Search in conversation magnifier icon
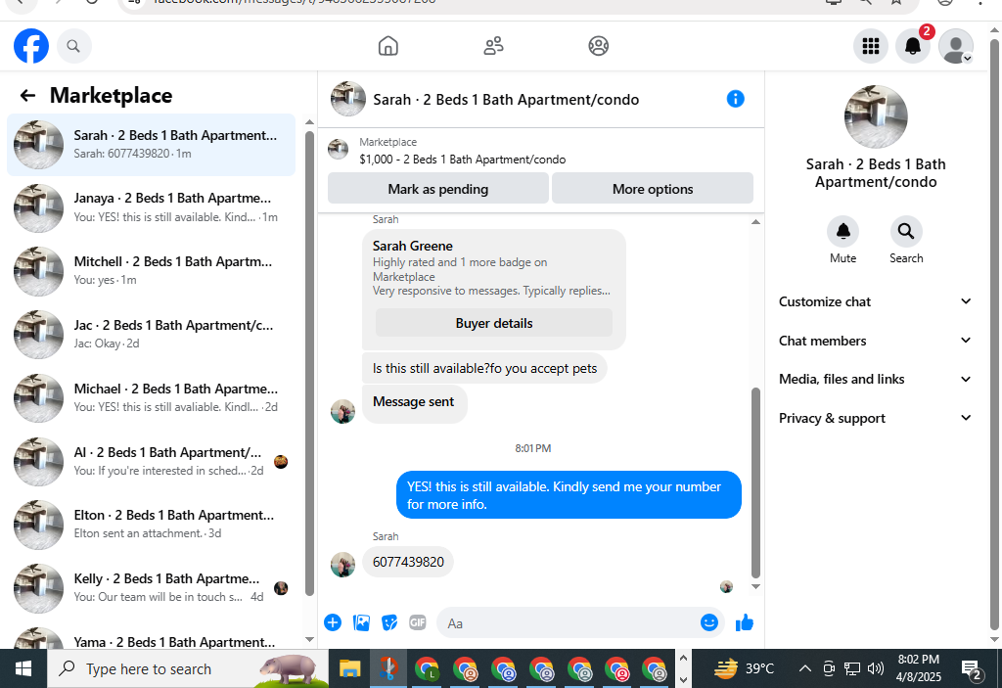The width and height of the screenshot is (1002, 688). 906,232
